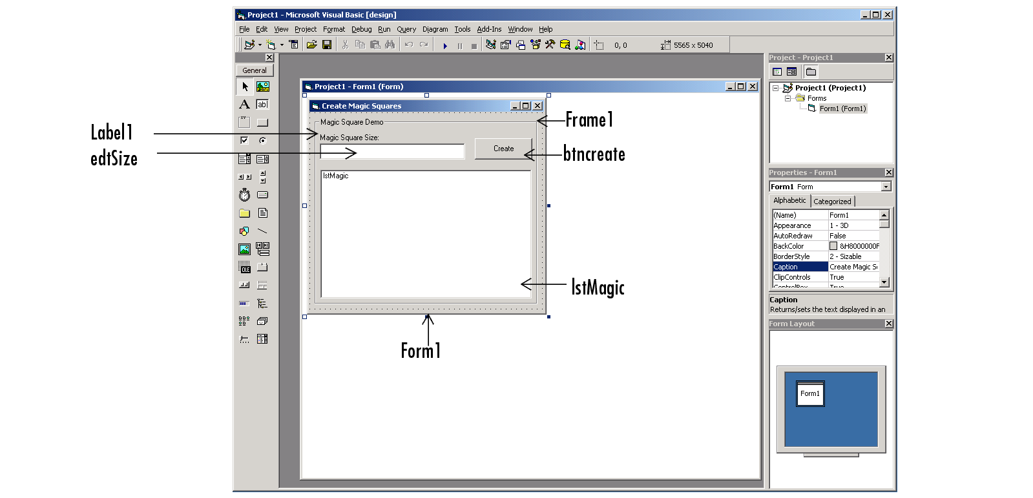Click the Magic Square Size text box
The width and height of the screenshot is (1033, 498).
coord(392,151)
